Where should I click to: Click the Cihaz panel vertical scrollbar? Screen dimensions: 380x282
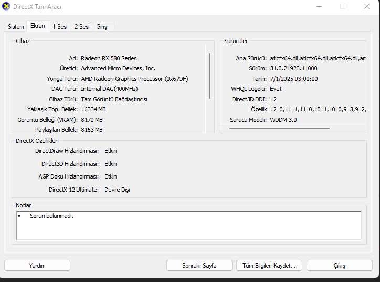tap(210, 76)
